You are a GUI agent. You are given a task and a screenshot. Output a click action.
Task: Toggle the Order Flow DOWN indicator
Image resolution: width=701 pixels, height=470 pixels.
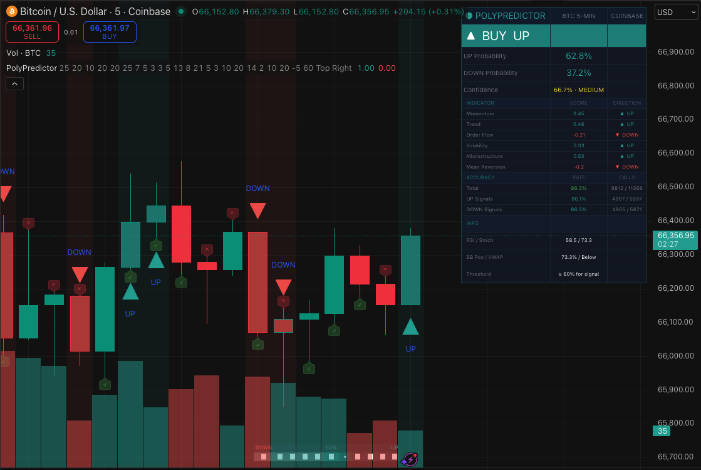pos(625,135)
